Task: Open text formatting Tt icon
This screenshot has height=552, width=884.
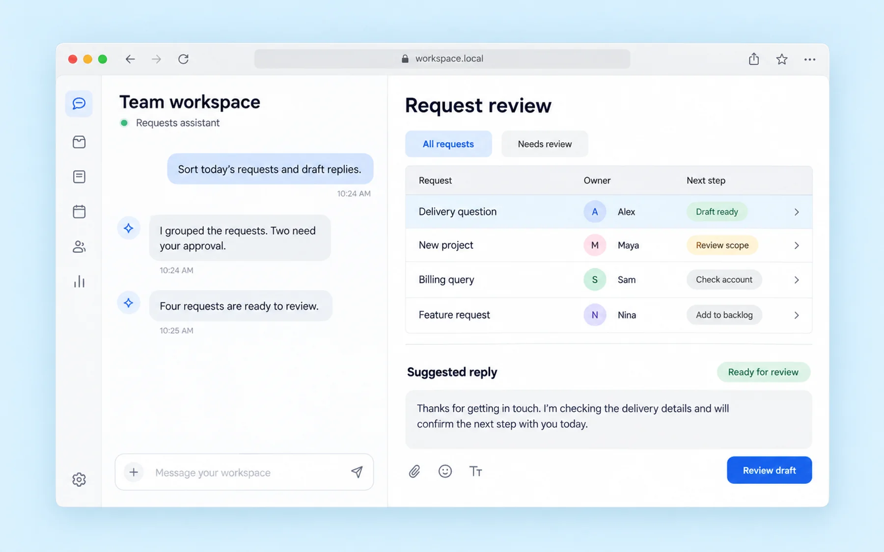Action: [x=475, y=472]
